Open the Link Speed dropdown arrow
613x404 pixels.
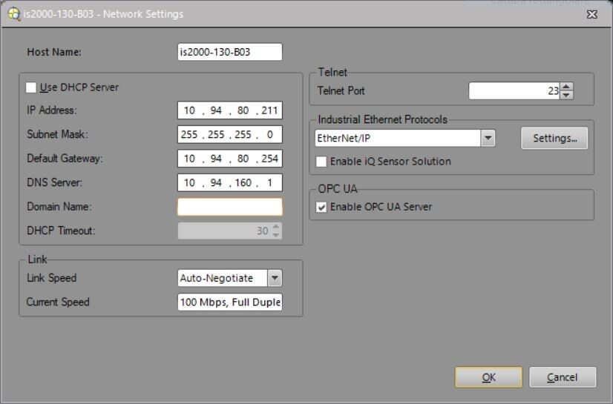click(x=275, y=278)
